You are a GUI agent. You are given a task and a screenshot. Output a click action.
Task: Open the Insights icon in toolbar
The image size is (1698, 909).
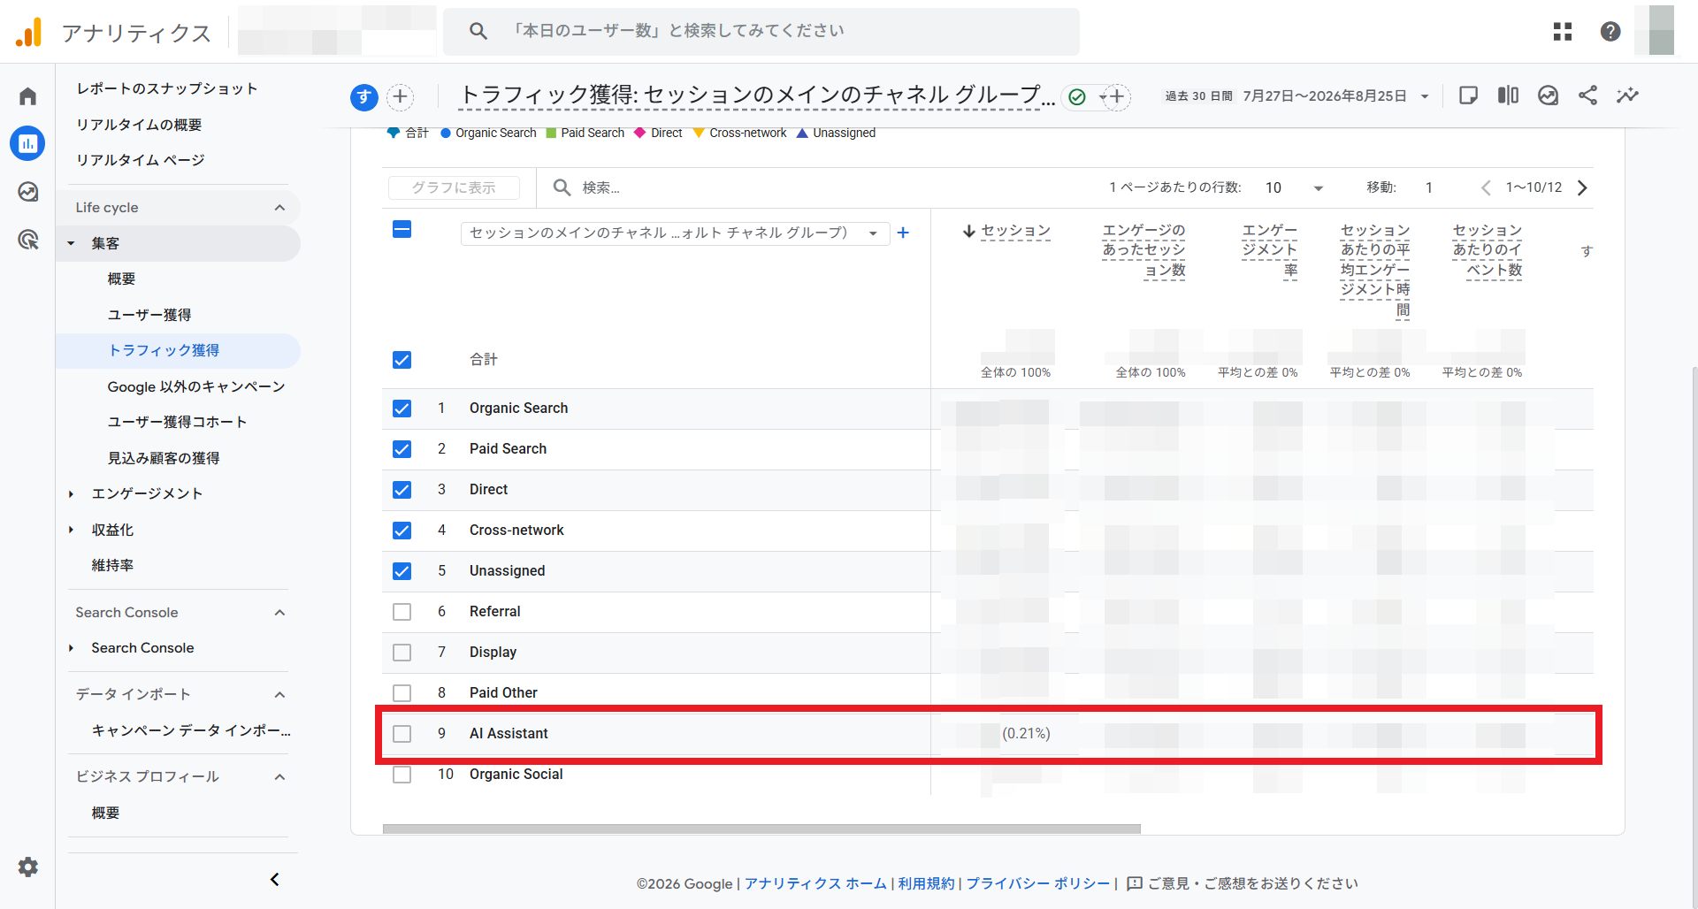pyautogui.click(x=1548, y=95)
